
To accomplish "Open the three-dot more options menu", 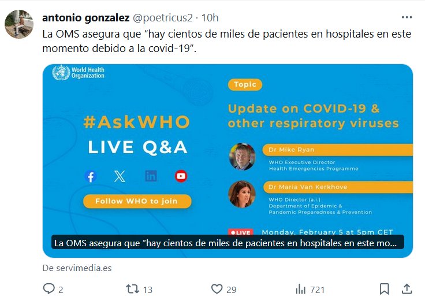I will 407,17.
